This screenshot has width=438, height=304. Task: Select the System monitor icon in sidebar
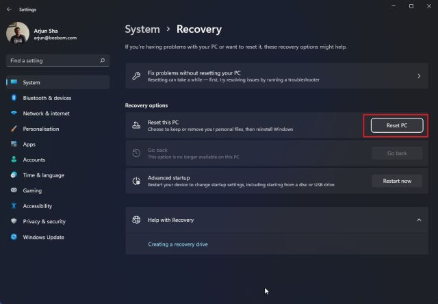click(x=14, y=82)
